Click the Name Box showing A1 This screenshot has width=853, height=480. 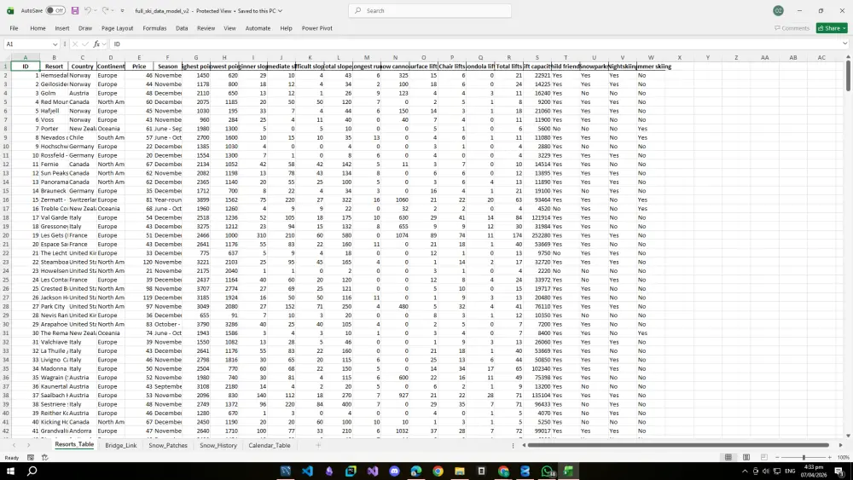[x=28, y=44]
